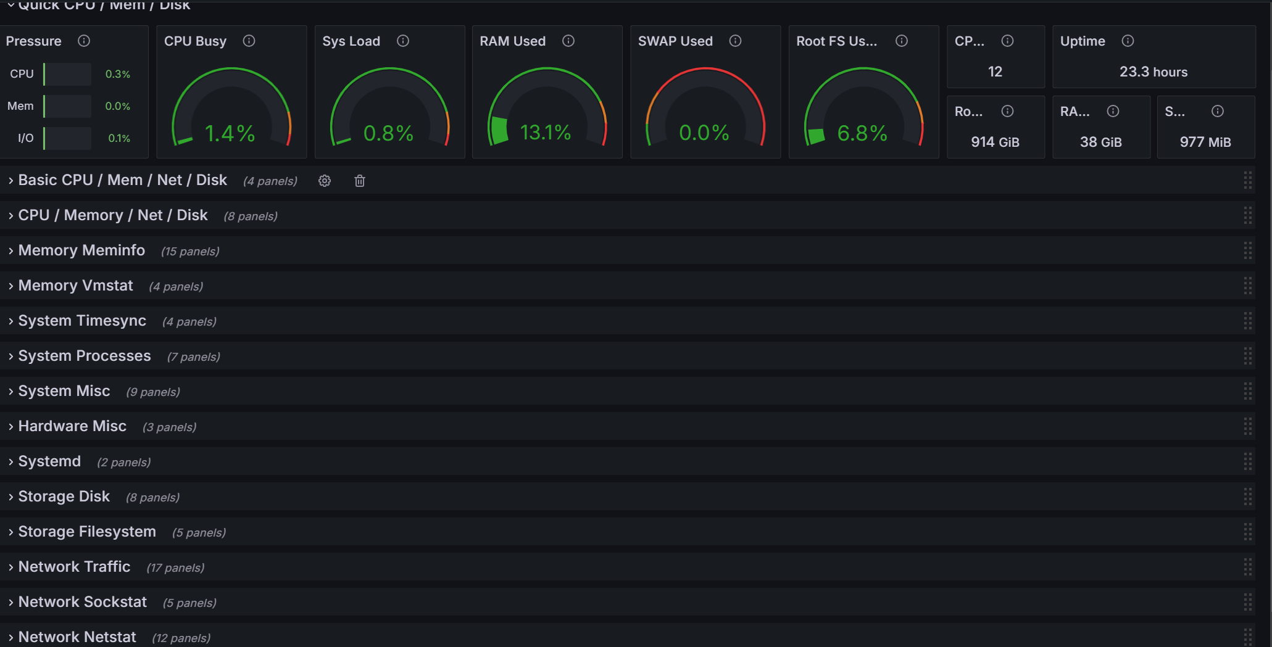This screenshot has height=647, width=1272.
Task: Click the RAM Used info icon
Action: [568, 41]
